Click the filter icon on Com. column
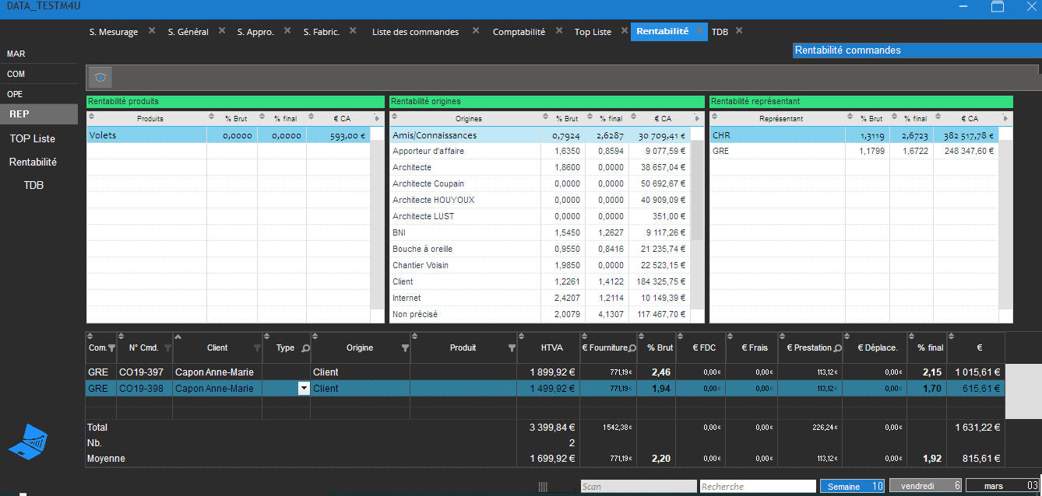This screenshot has height=496, width=1042. pyautogui.click(x=111, y=348)
